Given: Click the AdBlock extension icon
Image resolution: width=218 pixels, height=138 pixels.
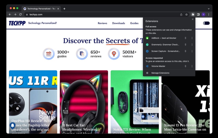Looking at the screenshot, I should point(147,38).
